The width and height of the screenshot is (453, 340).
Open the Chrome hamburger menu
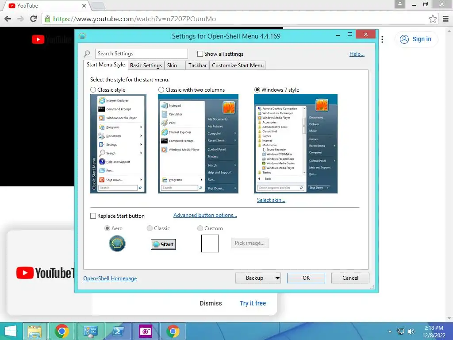(446, 19)
